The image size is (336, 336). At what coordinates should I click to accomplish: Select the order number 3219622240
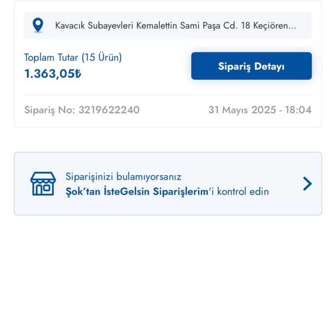pos(109,110)
